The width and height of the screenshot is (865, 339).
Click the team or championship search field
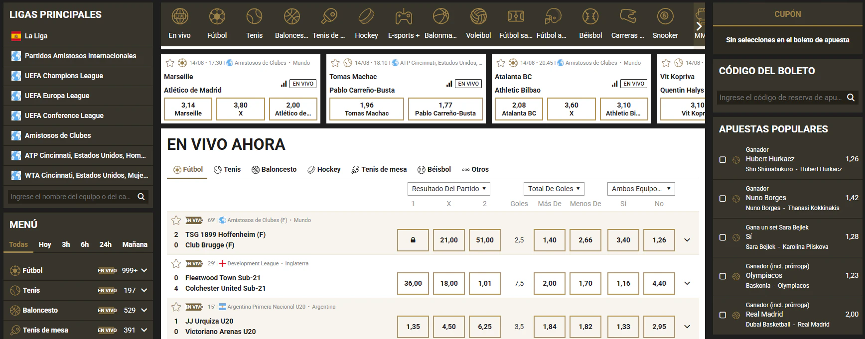coord(71,197)
